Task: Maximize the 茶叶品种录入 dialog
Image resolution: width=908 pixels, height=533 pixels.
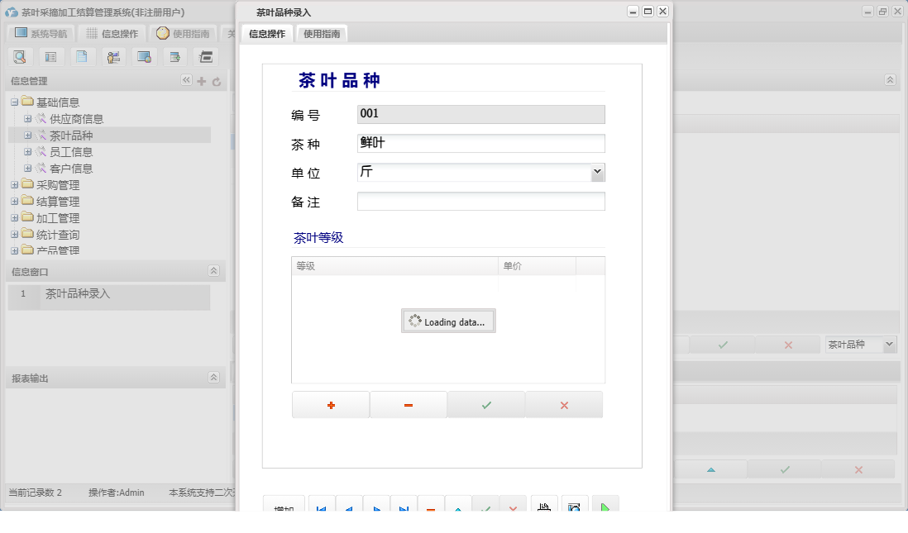Action: 648,12
